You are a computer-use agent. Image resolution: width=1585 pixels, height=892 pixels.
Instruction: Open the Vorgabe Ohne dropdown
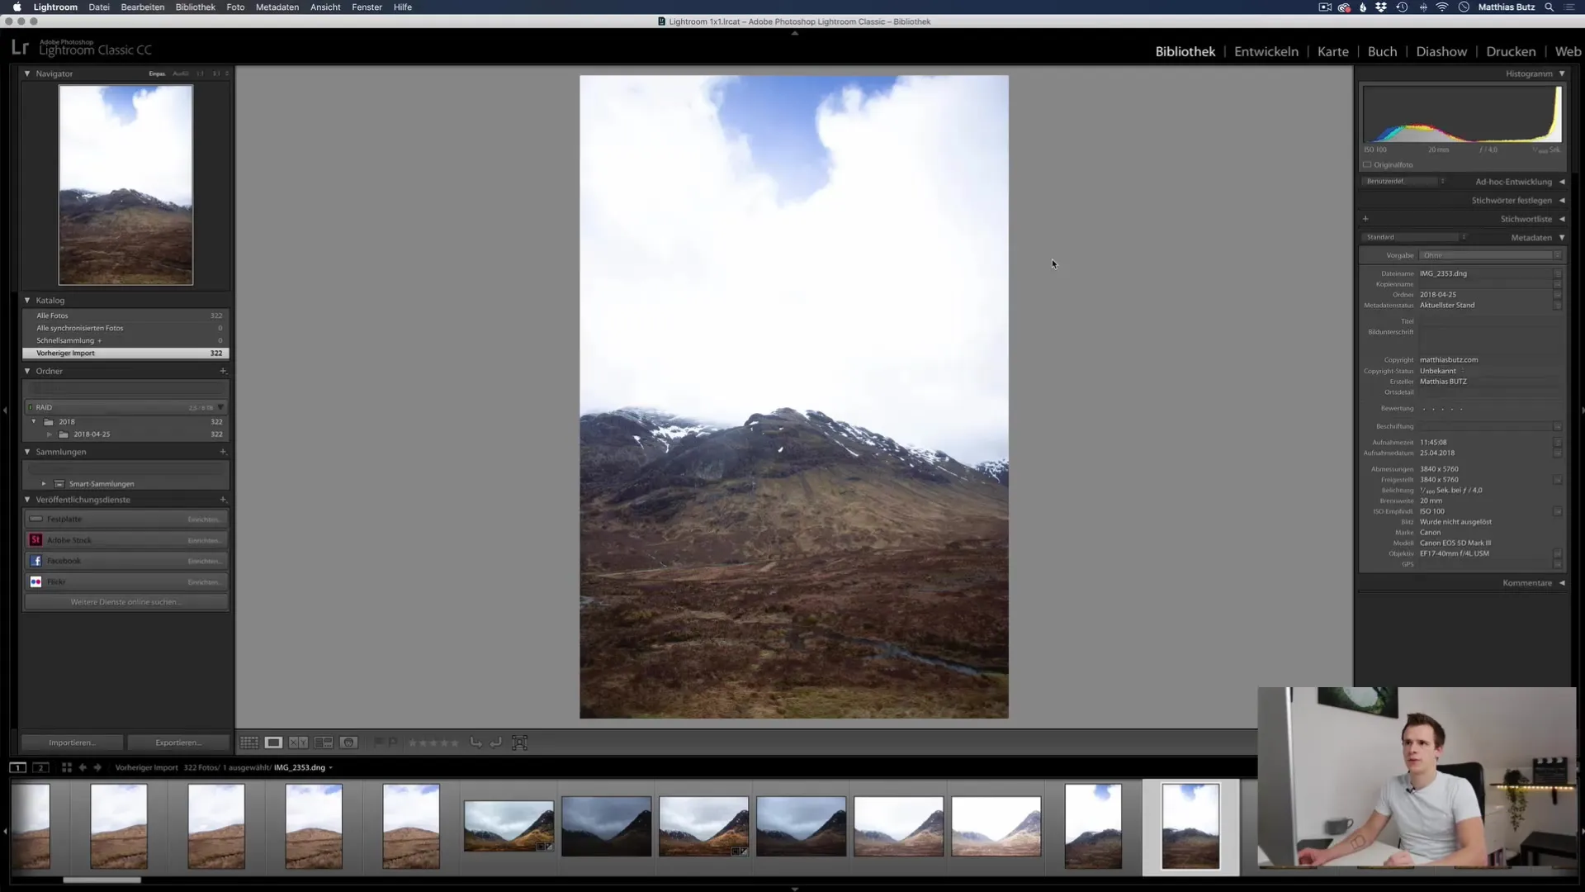tap(1491, 255)
